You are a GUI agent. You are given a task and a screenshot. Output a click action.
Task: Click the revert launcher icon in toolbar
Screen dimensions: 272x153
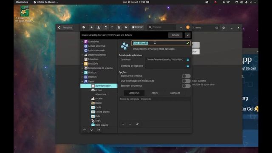(119, 27)
